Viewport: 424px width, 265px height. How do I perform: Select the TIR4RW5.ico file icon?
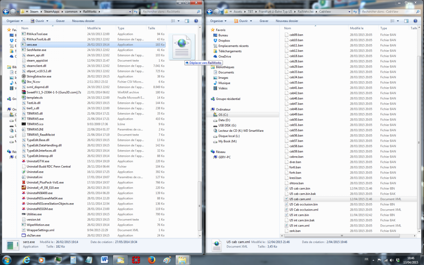(24, 124)
